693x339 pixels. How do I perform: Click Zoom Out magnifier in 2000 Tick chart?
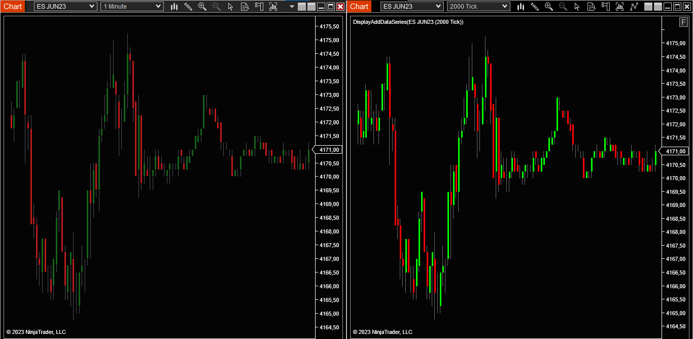coord(563,7)
